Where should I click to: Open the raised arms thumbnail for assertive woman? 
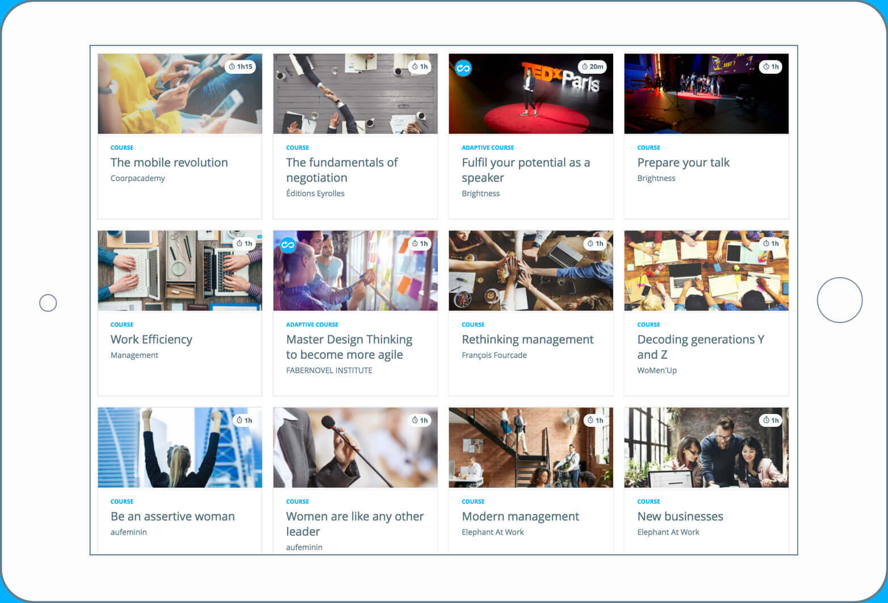[x=180, y=447]
